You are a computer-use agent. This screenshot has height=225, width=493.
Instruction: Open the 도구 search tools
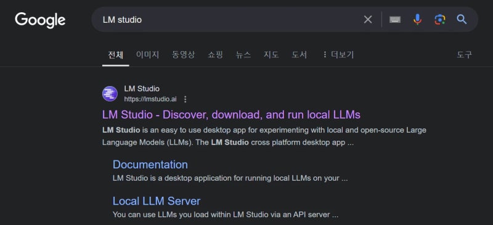tap(465, 55)
